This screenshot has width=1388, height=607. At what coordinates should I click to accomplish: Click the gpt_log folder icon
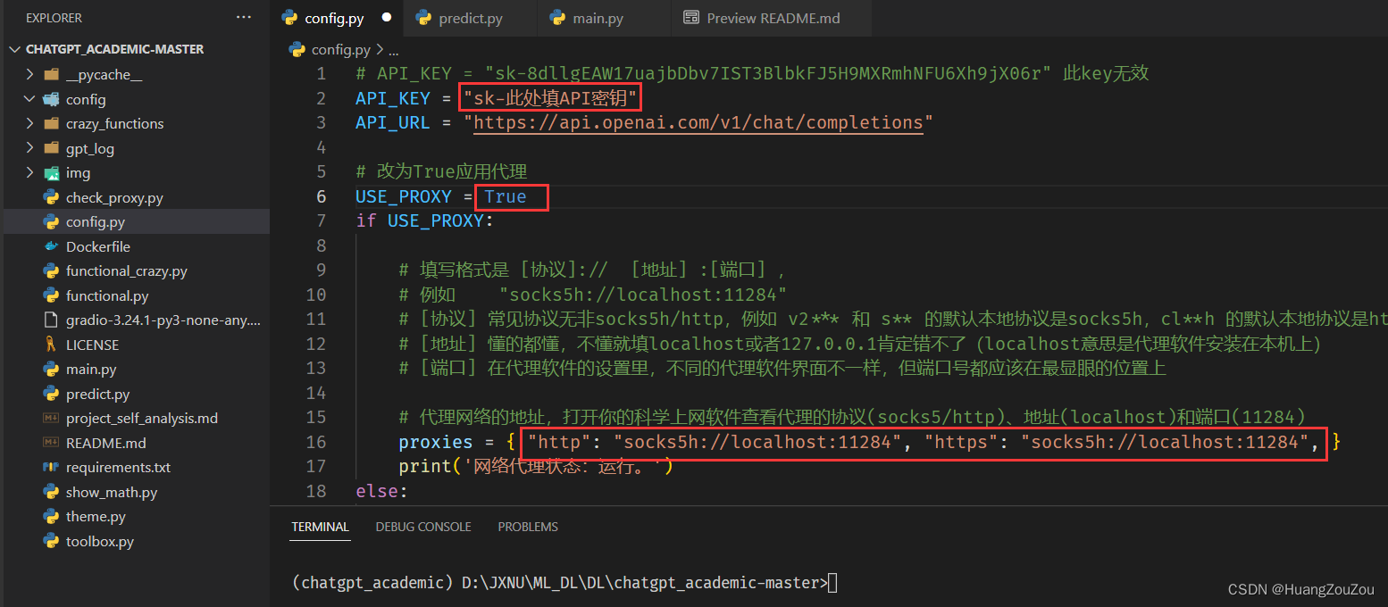coord(51,148)
